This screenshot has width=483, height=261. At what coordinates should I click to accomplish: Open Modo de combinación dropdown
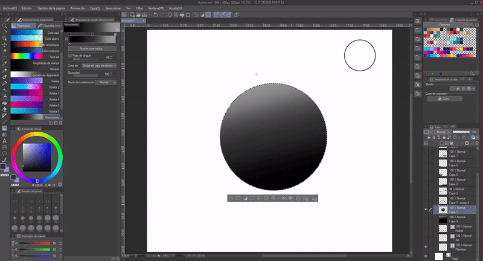click(x=105, y=82)
